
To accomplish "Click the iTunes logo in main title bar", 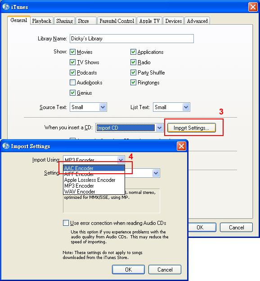I will tap(6, 7).
